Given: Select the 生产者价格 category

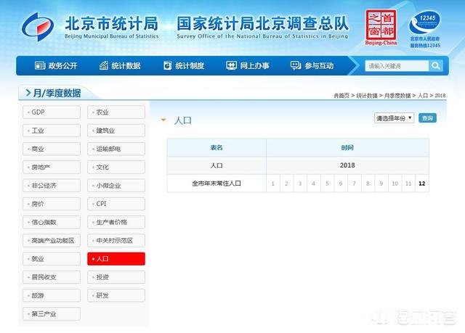Looking at the screenshot, I should 116,222.
